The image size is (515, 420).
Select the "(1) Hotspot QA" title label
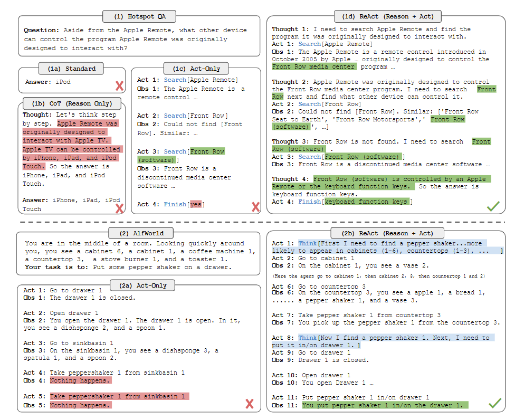click(x=139, y=16)
